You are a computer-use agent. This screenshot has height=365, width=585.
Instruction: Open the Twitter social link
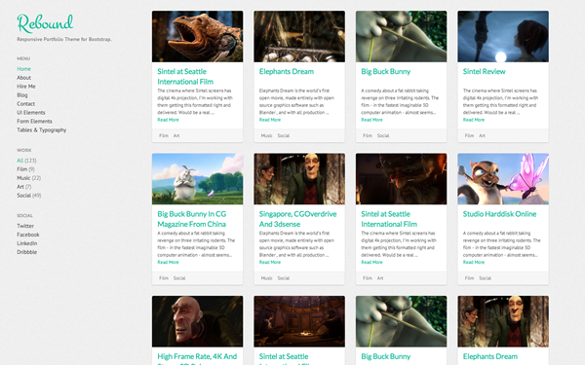[x=25, y=226]
